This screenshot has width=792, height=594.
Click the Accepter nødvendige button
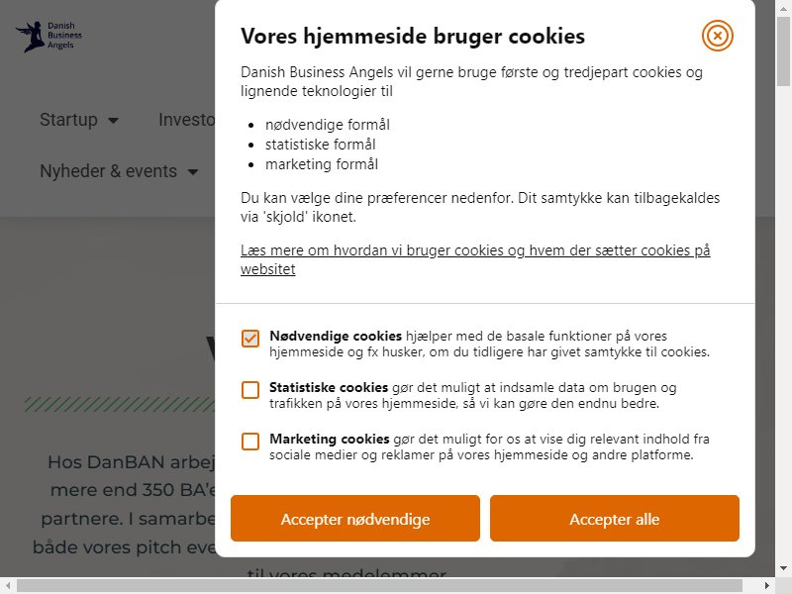tap(355, 518)
